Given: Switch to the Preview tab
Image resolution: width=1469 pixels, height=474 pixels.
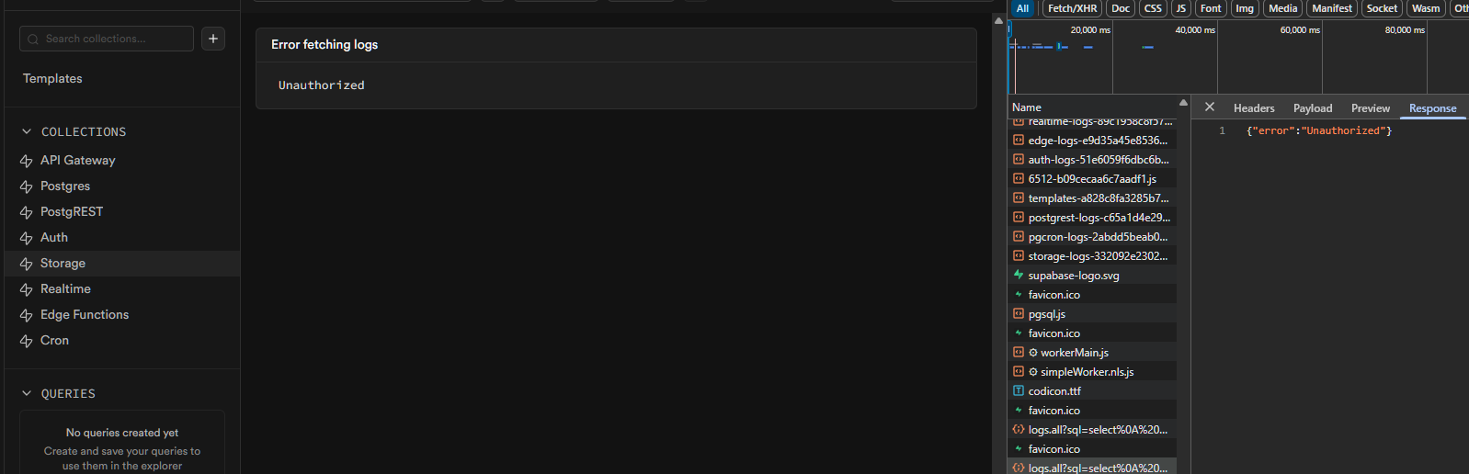Looking at the screenshot, I should click(1371, 108).
